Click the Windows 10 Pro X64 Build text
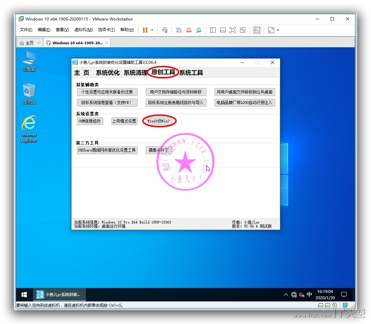The image size is (371, 324). click(136, 222)
